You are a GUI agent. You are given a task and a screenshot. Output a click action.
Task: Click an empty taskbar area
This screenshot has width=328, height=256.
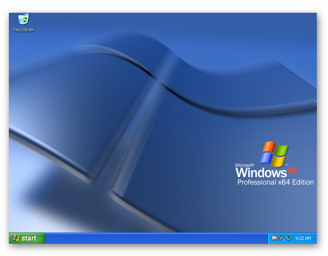click(x=154, y=238)
